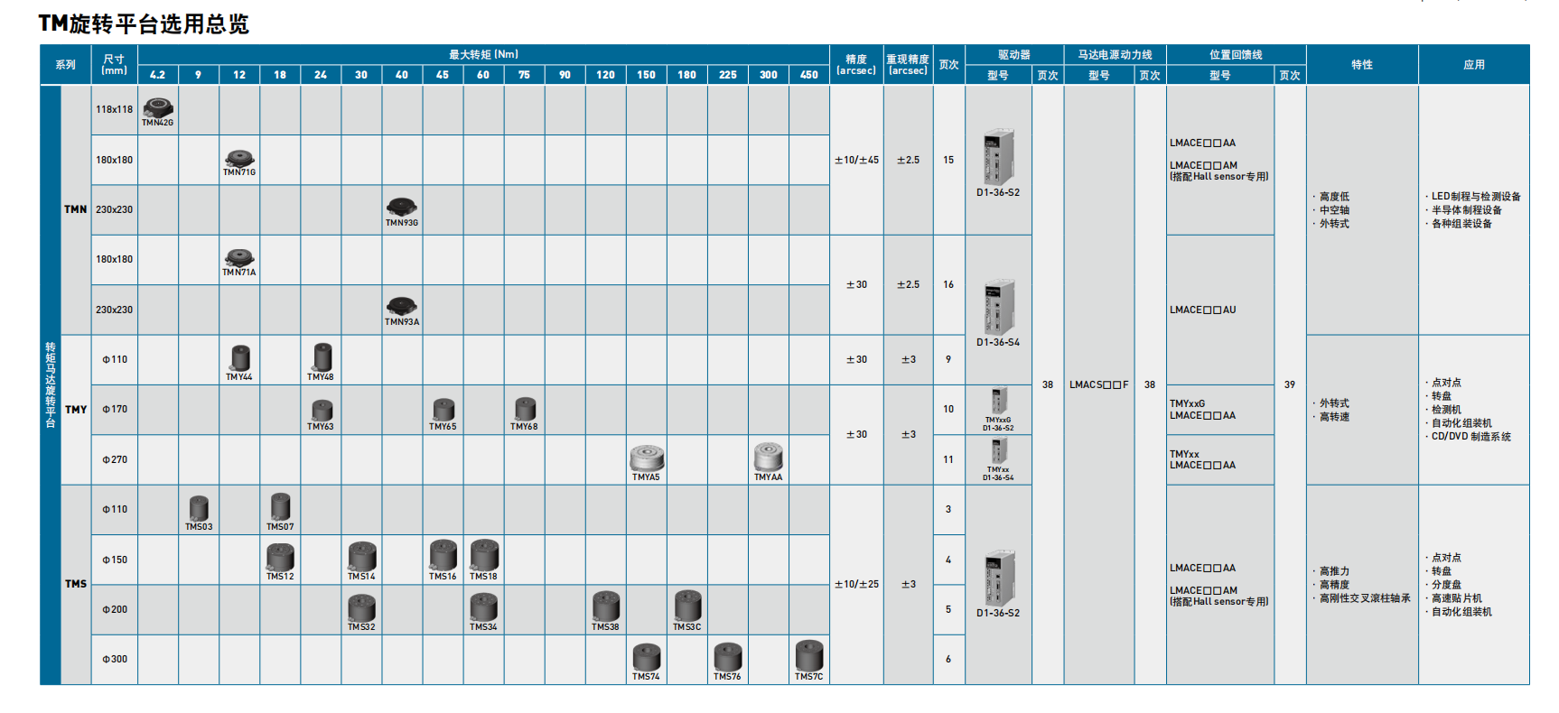
Task: Select the small TMYxxG D1-36-S2 driver image
Action: tap(998, 402)
